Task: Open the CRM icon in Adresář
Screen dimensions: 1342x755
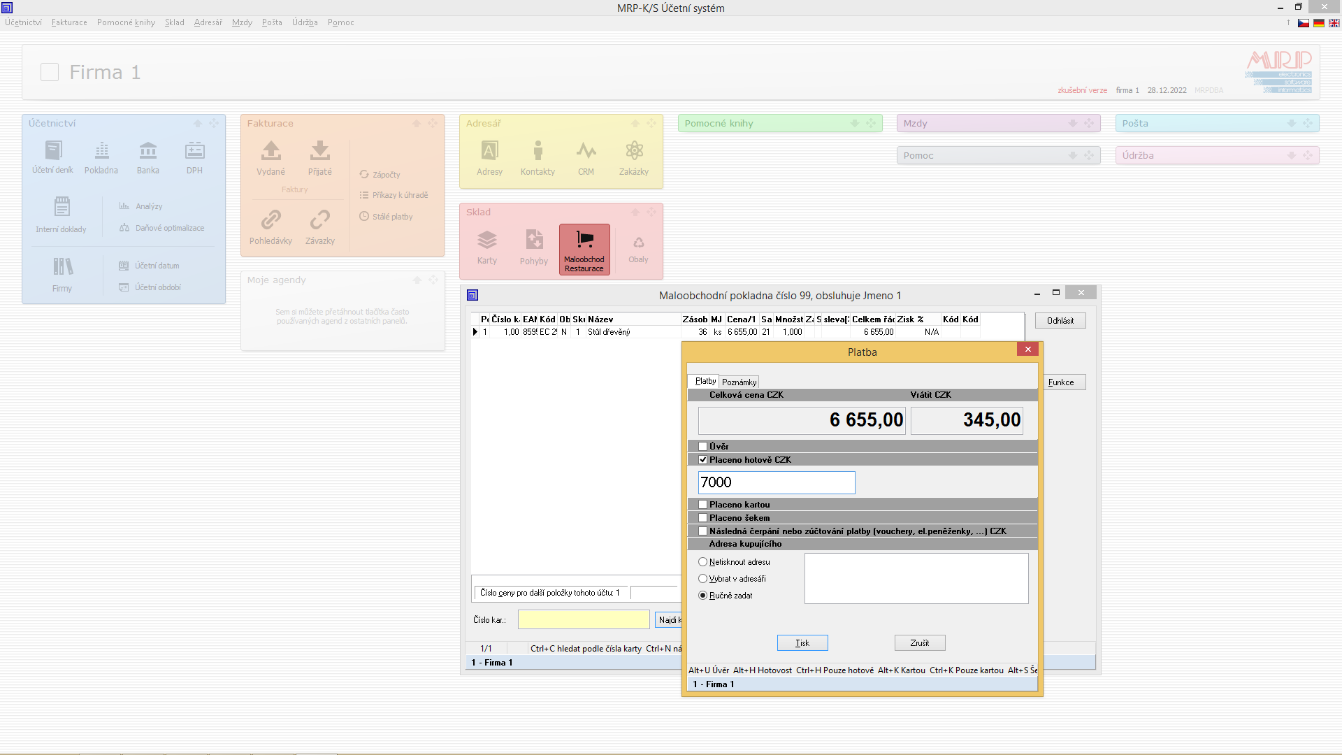Action: tap(586, 152)
